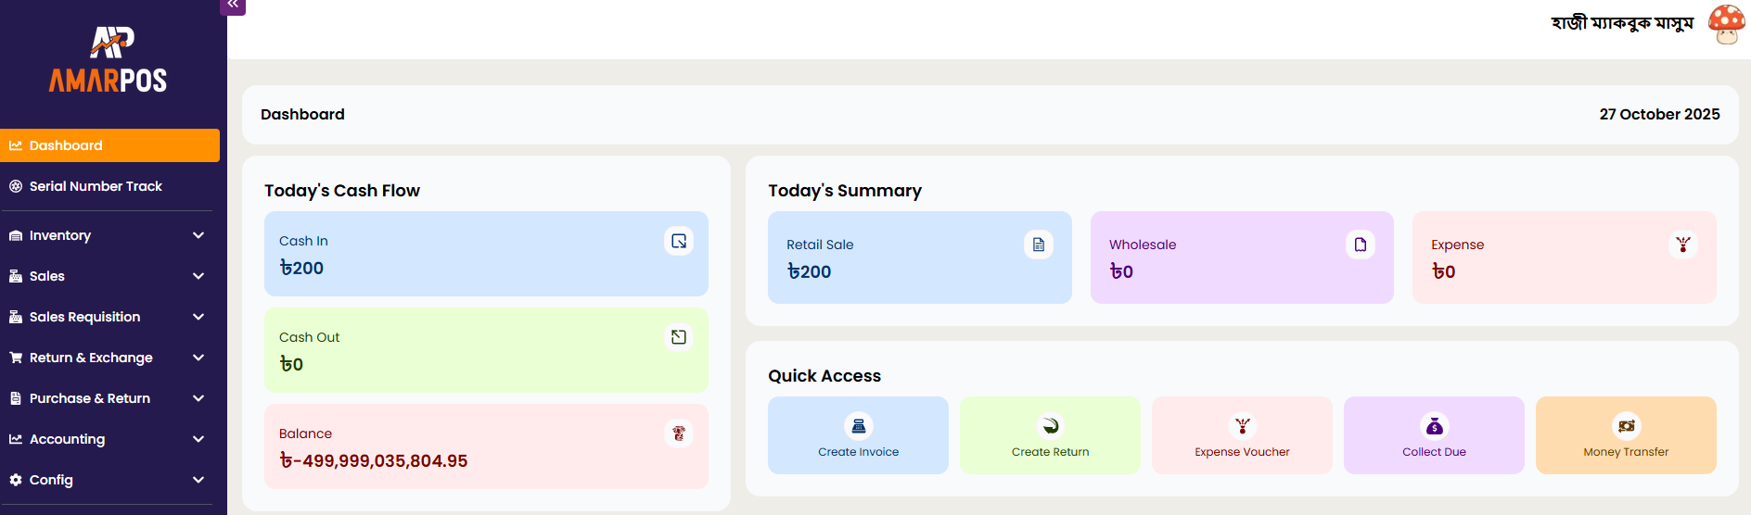
Task: Open the Dashboard menu item
Action: [109, 145]
